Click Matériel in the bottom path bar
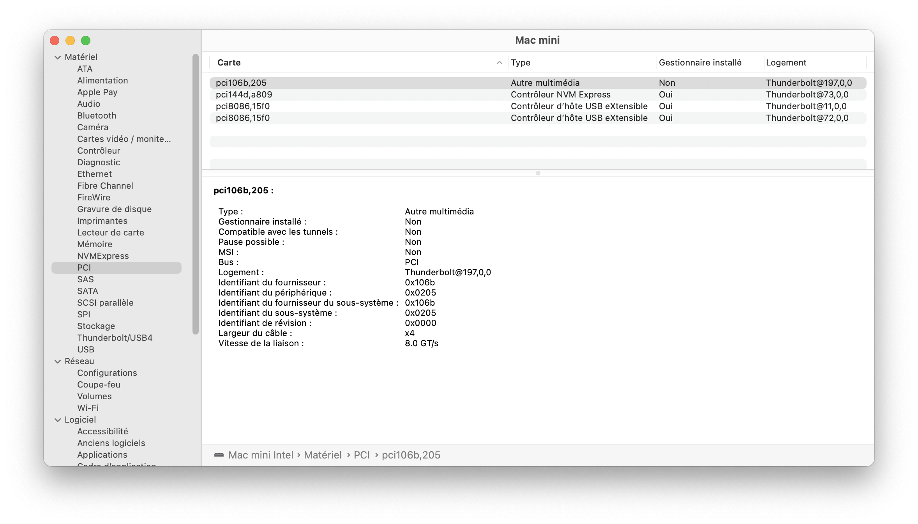Screen dimensions: 918x524 coord(323,455)
